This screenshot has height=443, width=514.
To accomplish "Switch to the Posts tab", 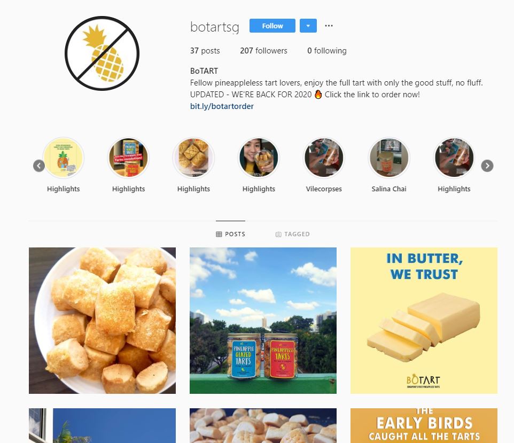I will coord(230,234).
